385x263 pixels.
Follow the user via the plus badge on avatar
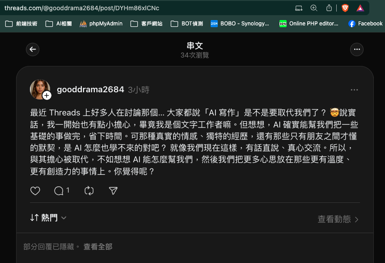click(x=47, y=95)
